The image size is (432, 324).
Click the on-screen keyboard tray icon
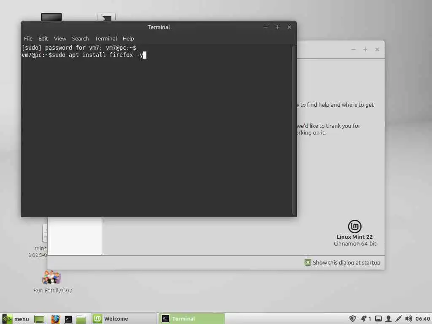pos(378,319)
